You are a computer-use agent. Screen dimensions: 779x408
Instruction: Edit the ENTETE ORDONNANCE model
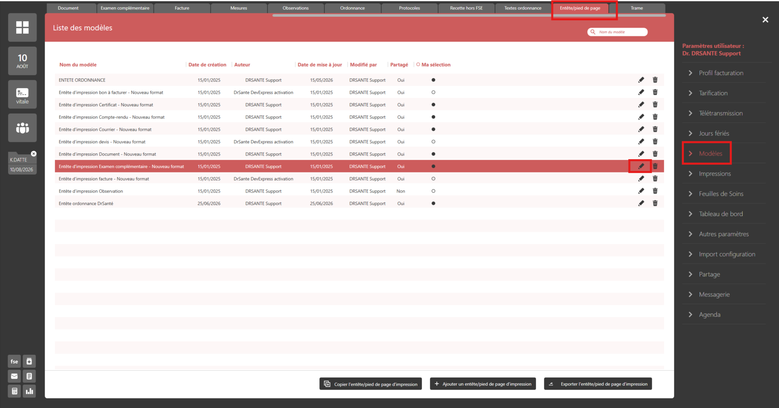(x=641, y=80)
